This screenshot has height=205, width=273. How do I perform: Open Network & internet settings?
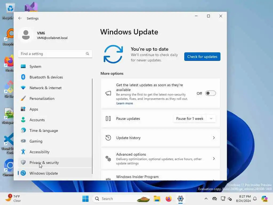55,88
